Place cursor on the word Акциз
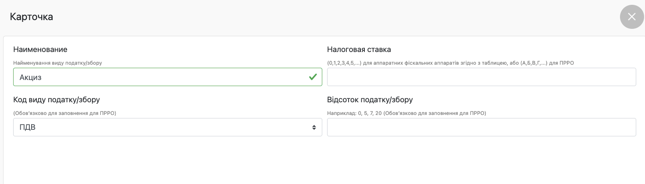This screenshot has width=645, height=184. [x=30, y=77]
